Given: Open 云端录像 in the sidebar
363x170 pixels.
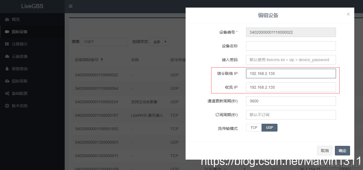Looking at the screenshot, I should pyautogui.click(x=32, y=56).
